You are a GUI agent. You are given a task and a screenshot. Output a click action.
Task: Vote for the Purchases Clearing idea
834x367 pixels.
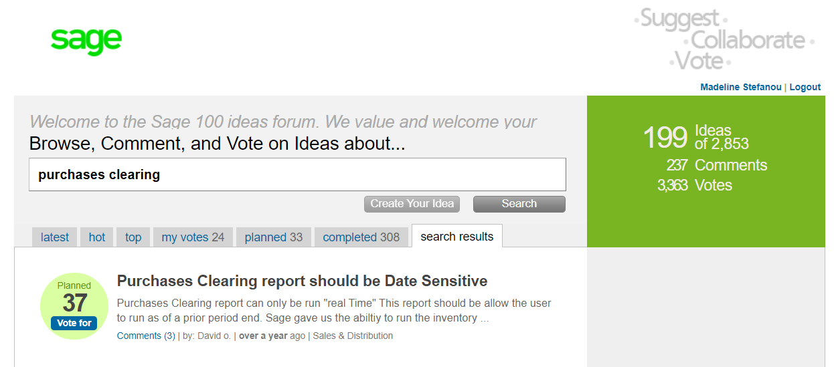(x=74, y=323)
